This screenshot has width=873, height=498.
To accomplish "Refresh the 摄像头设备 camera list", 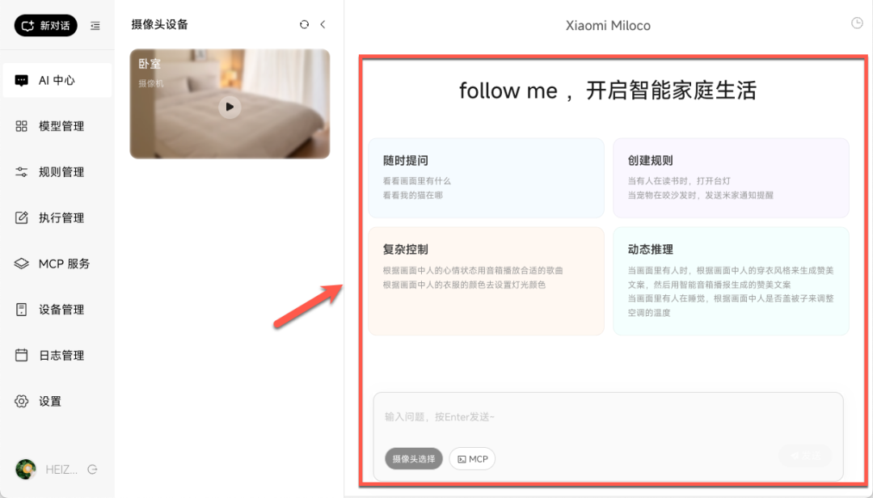I will pos(303,24).
